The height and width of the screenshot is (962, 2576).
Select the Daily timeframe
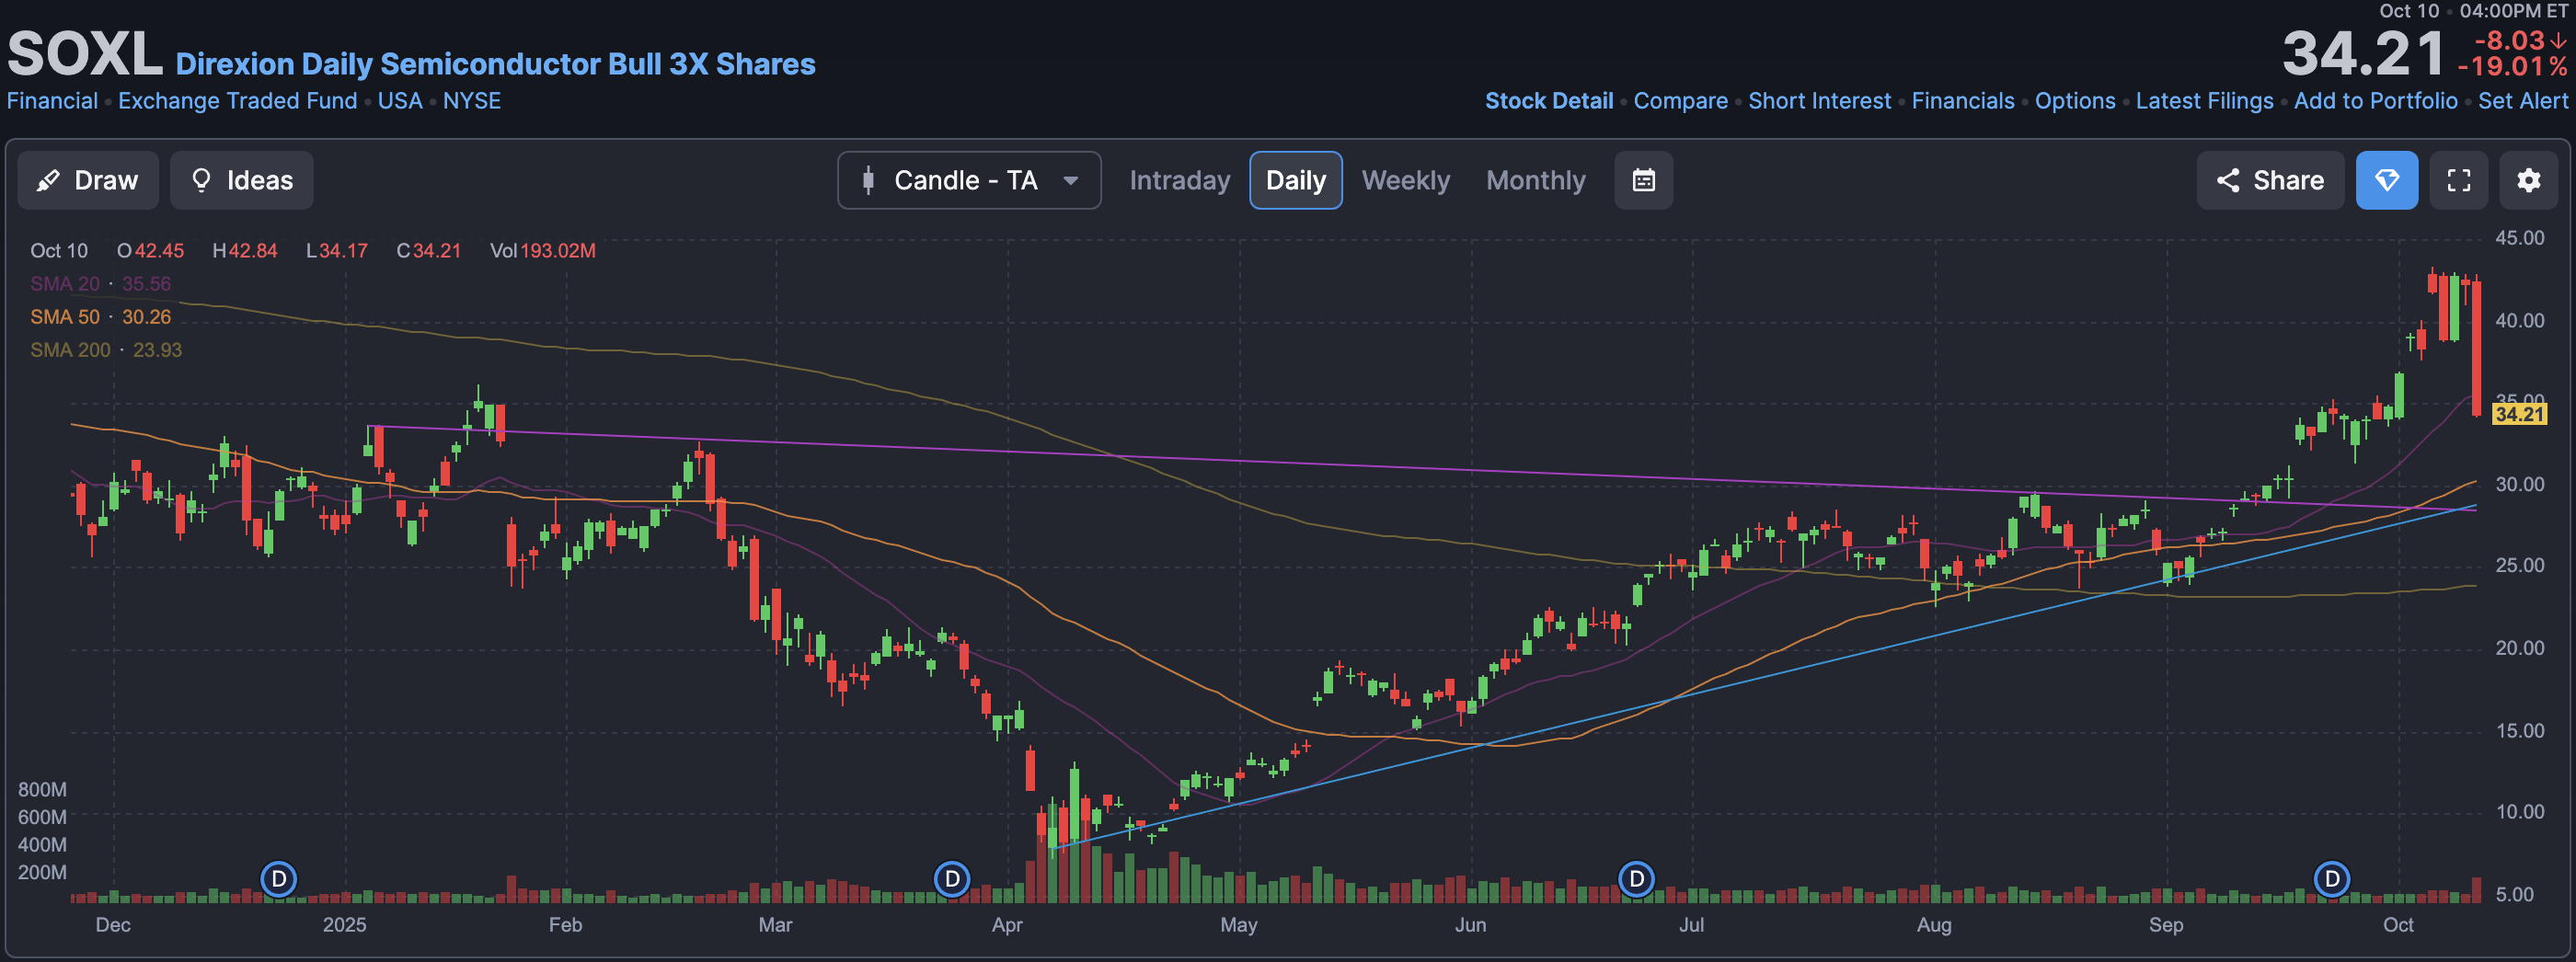(x=1295, y=180)
